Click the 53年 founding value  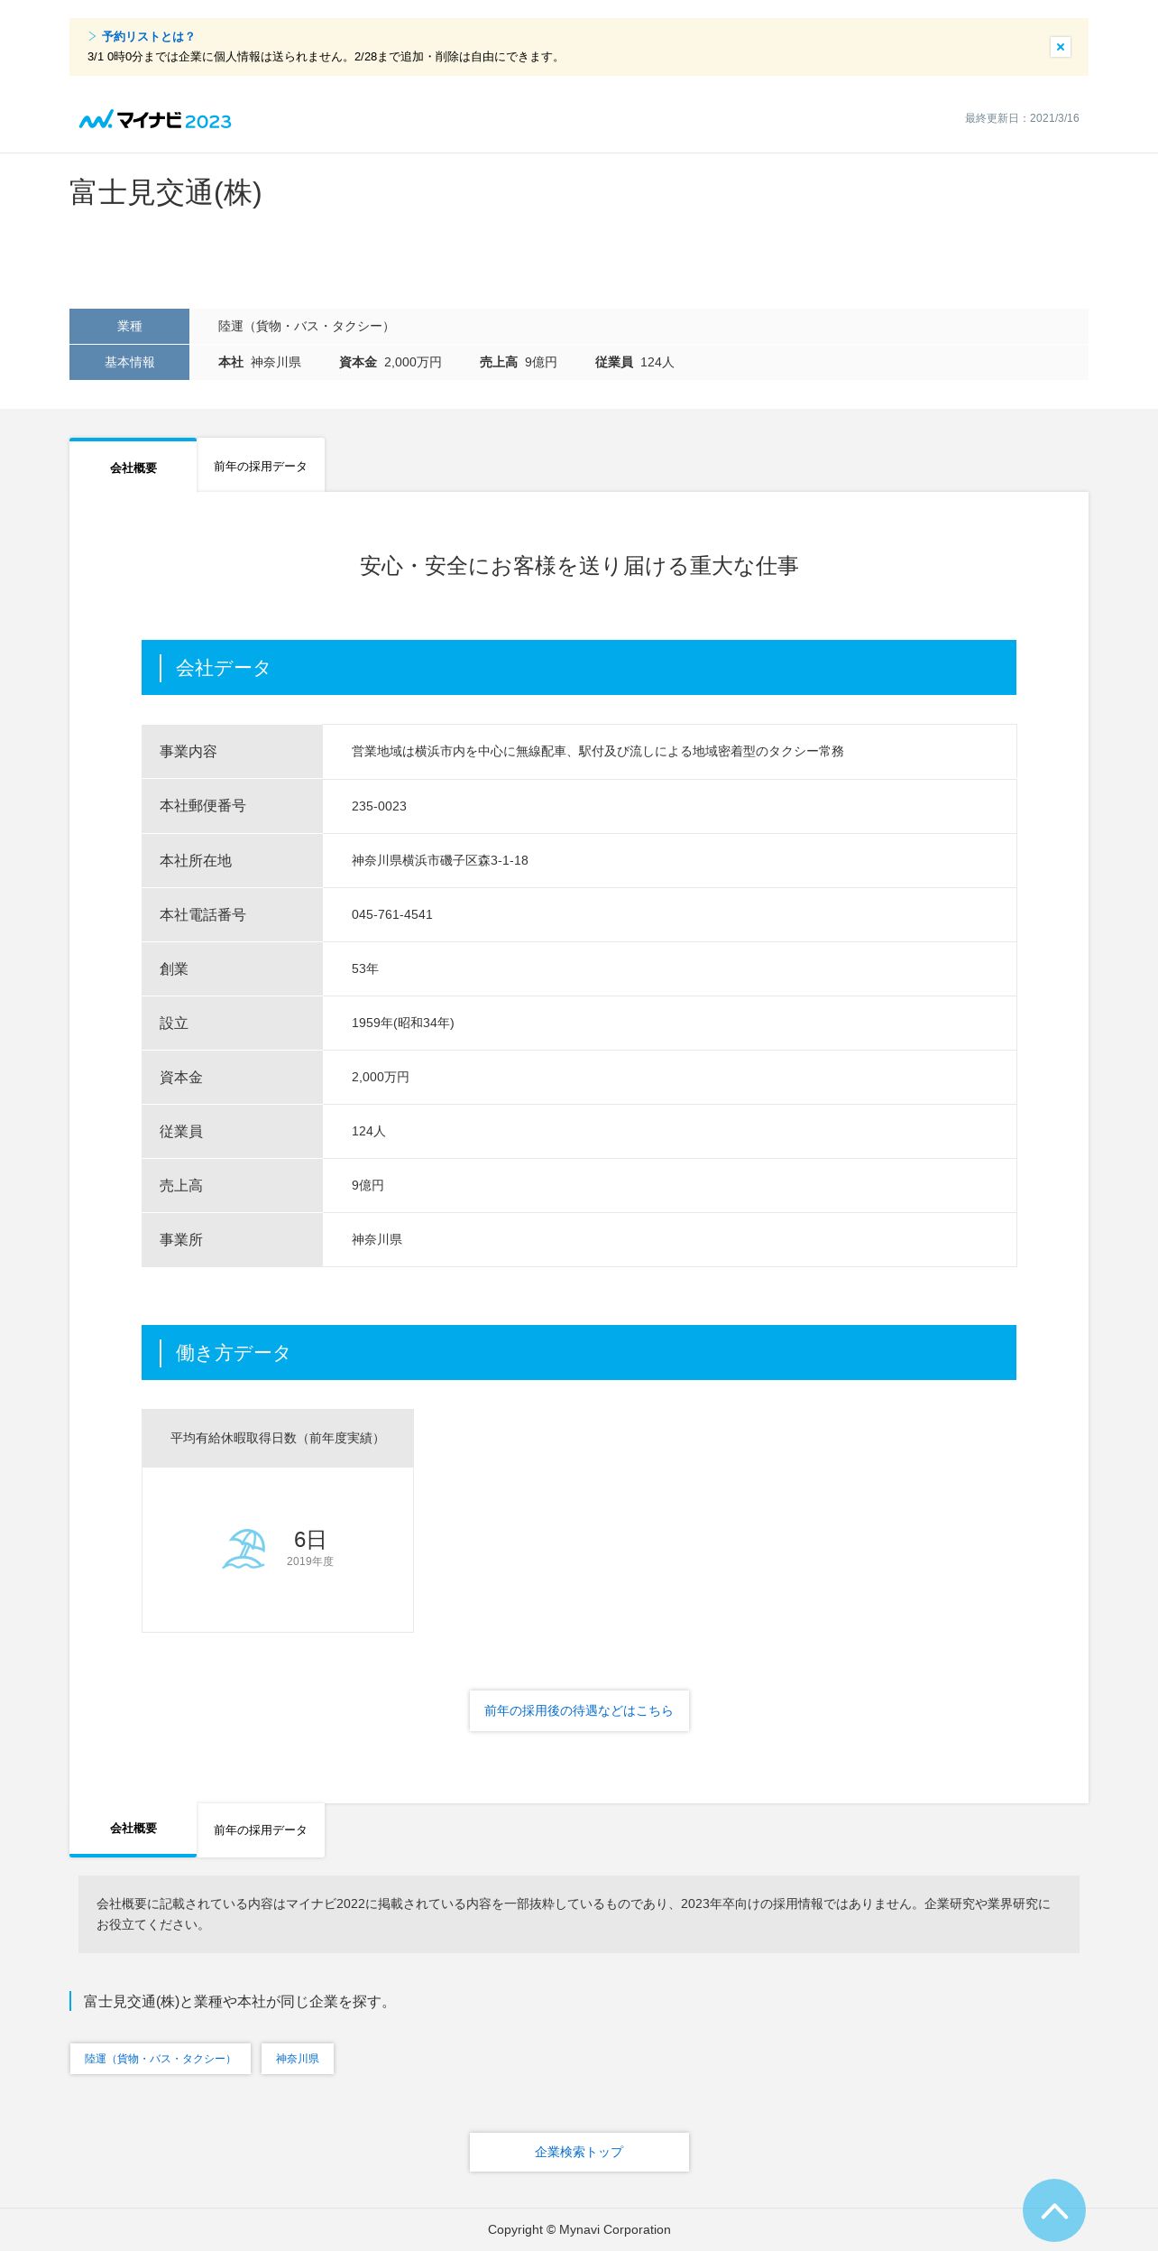click(x=365, y=968)
